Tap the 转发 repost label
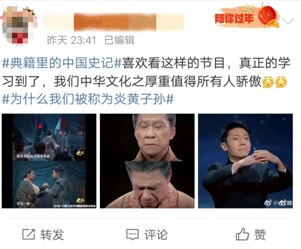 coord(52,235)
